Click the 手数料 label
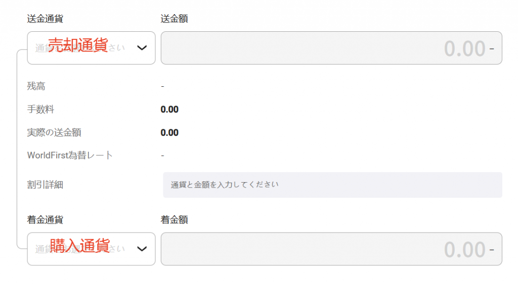 (40, 109)
